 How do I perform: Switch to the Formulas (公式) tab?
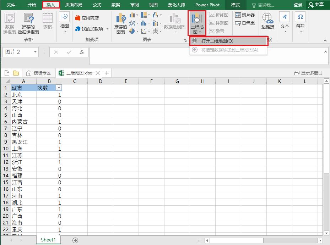(x=97, y=5)
